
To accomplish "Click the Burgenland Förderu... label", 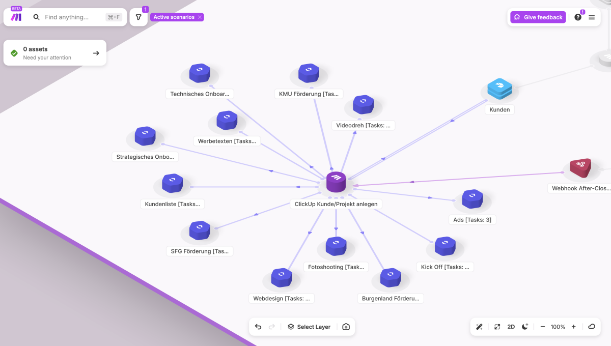I will [391, 299].
